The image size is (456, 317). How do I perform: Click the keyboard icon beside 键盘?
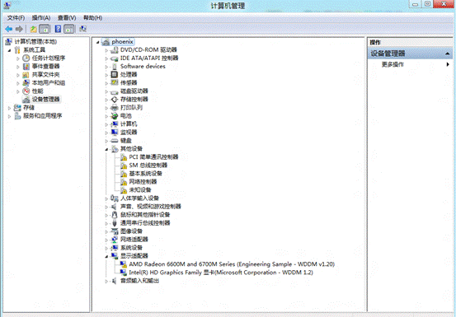pos(115,141)
